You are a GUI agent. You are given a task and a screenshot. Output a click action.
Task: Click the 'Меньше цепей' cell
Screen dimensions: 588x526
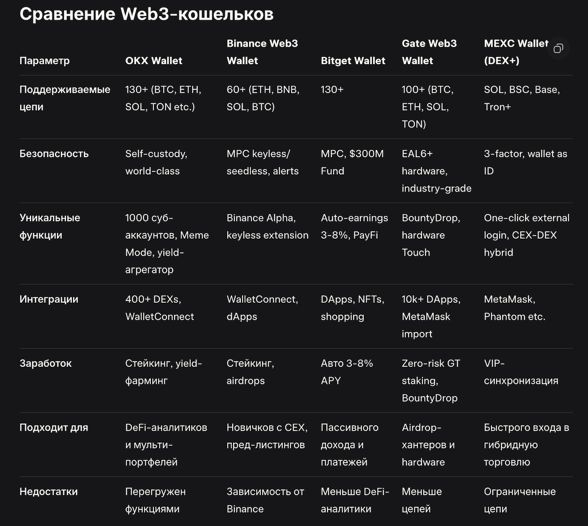click(422, 500)
